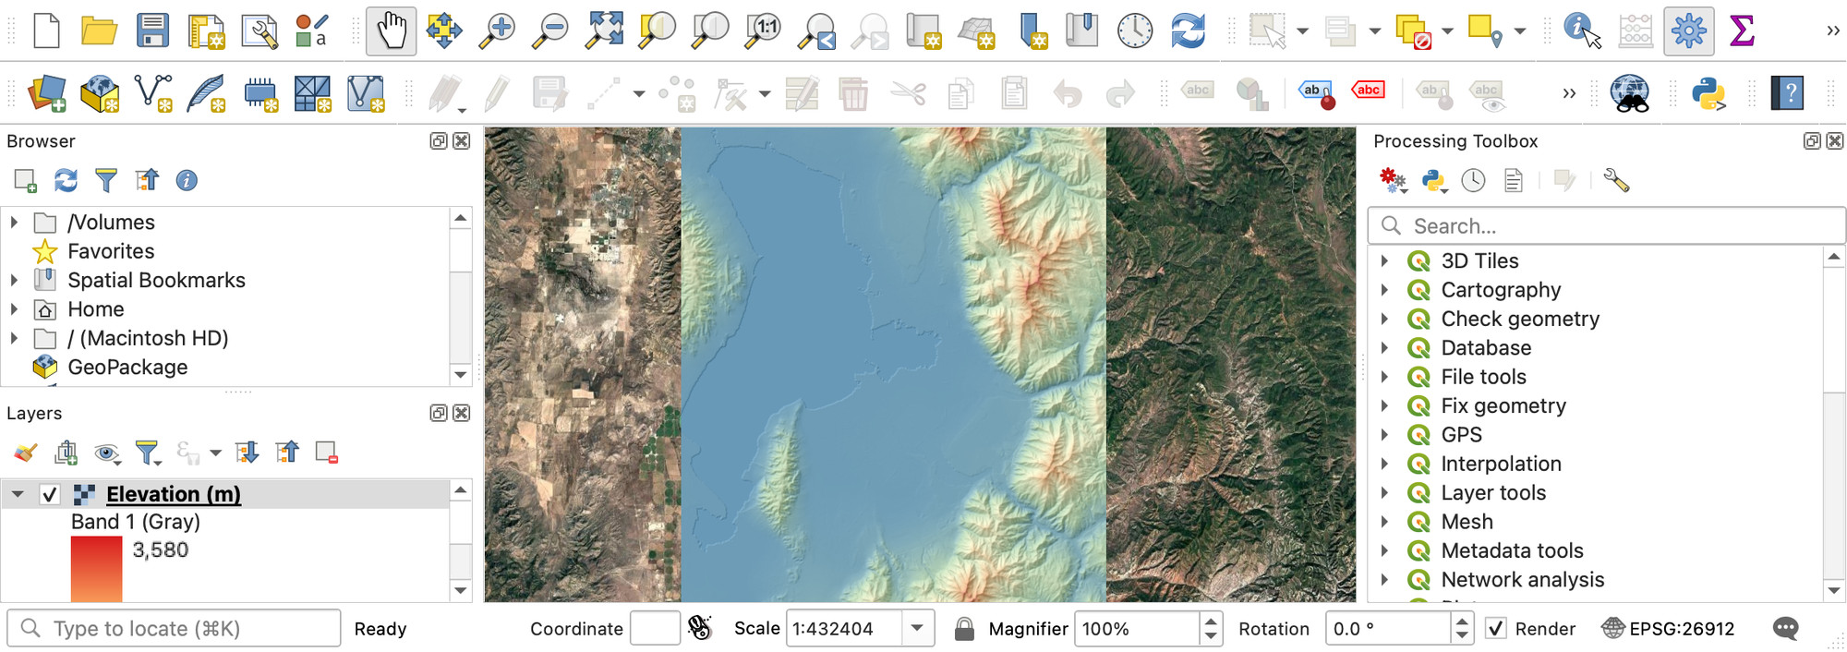This screenshot has width=1847, height=652.
Task: Click the Type to locate search box
Action: 174,629
